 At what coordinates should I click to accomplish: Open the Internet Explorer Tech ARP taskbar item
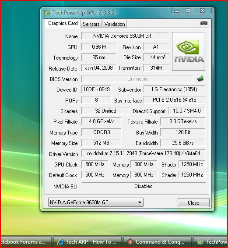(88, 242)
